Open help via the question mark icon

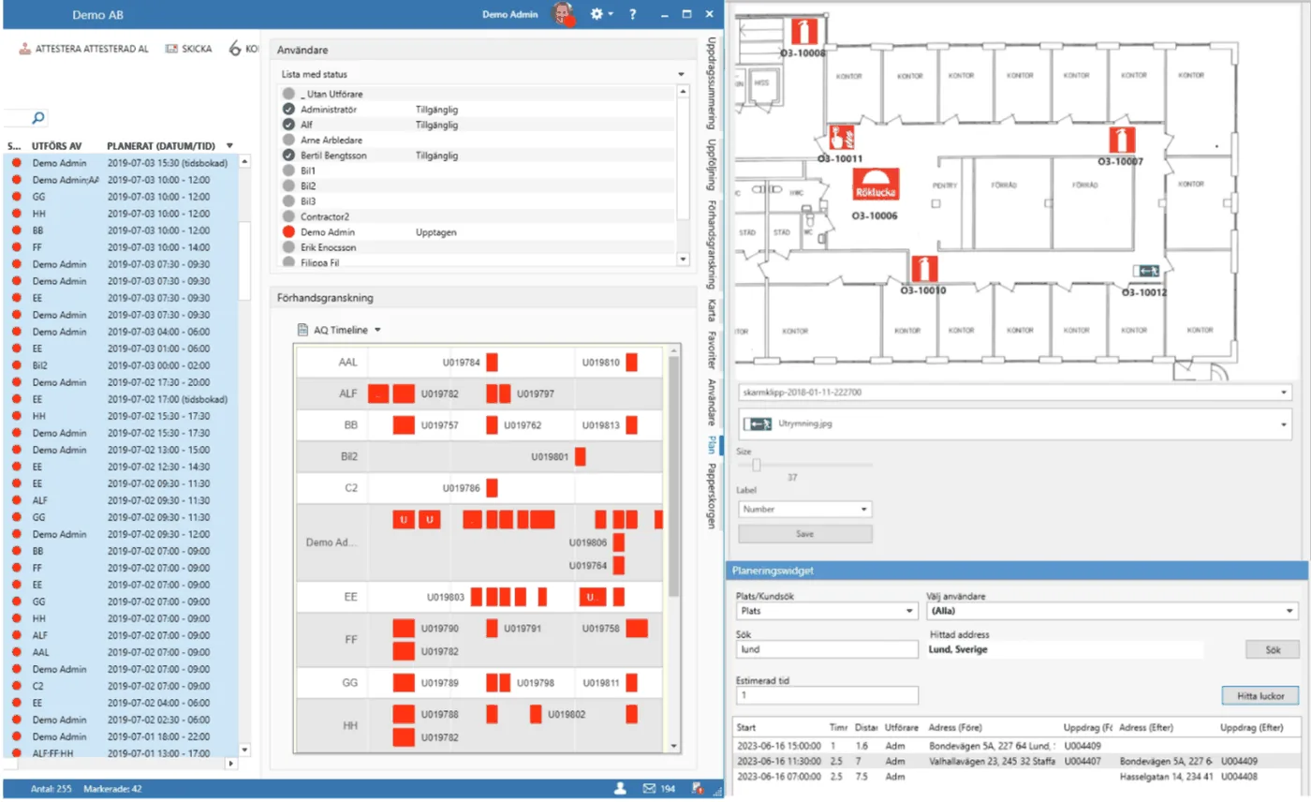point(633,14)
